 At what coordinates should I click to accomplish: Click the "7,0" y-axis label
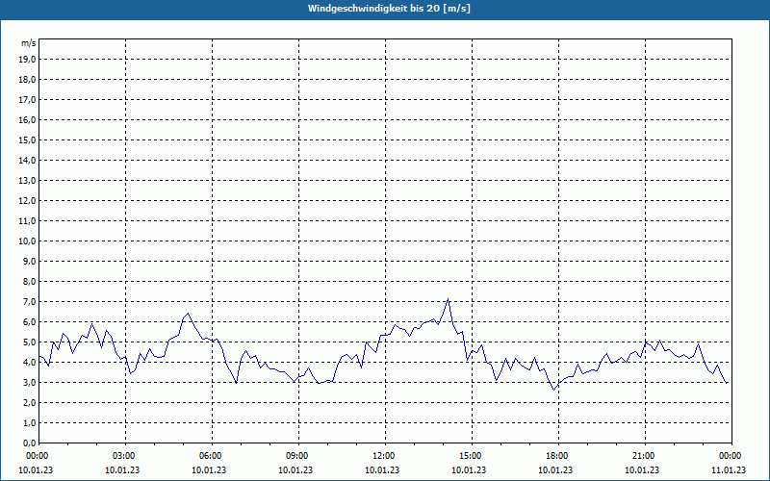click(29, 302)
